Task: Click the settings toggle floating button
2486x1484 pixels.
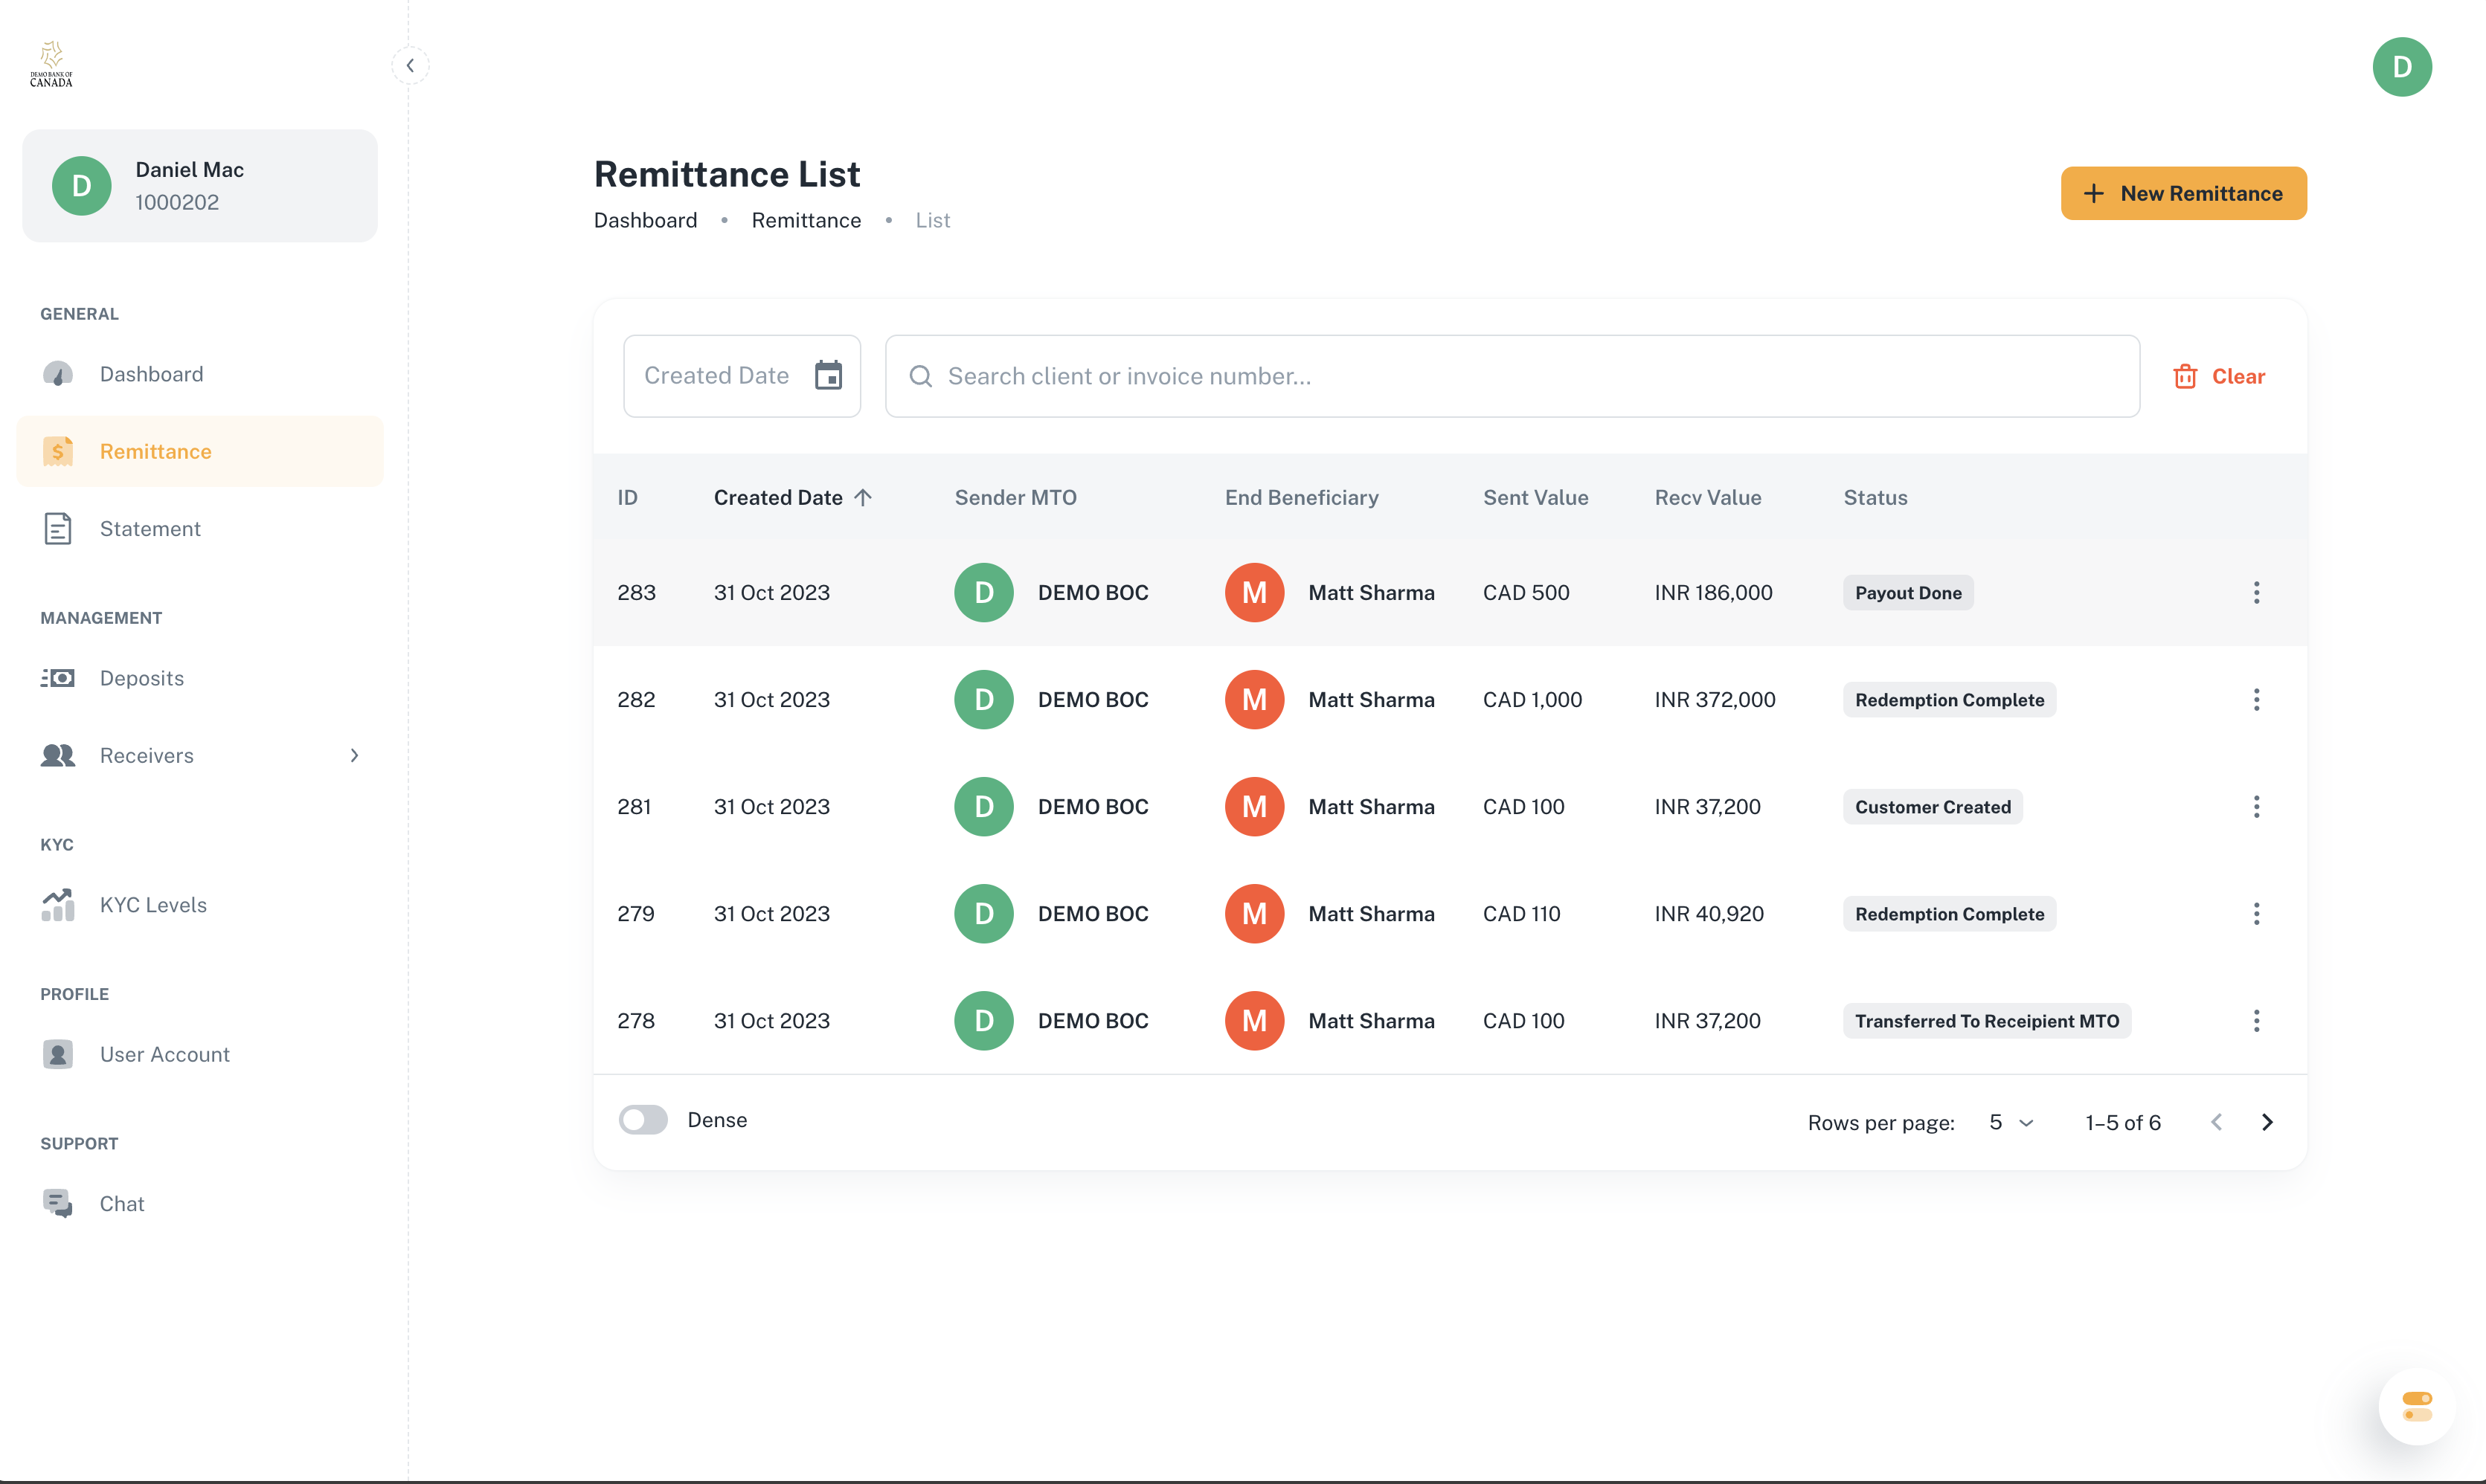Action: [2417, 1406]
